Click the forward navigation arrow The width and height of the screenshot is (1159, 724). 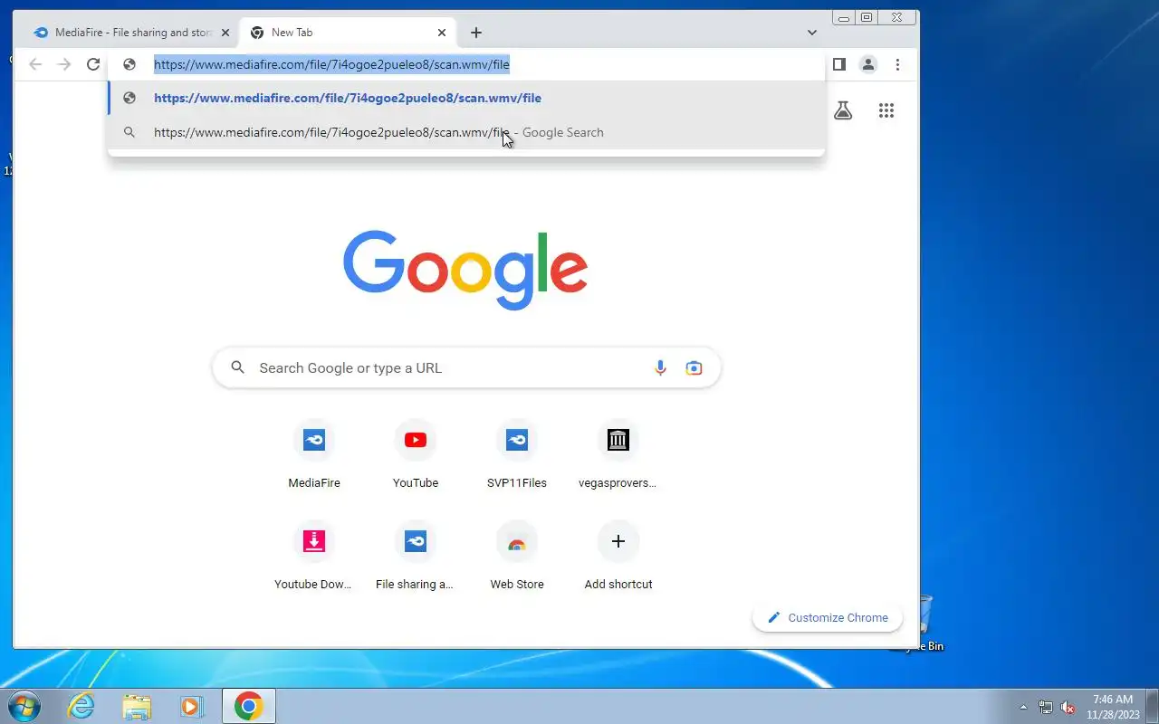point(64,64)
